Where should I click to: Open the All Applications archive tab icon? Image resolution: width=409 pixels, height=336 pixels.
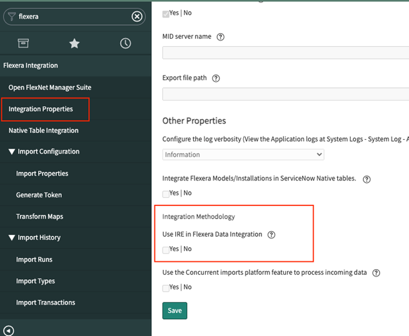(x=23, y=43)
